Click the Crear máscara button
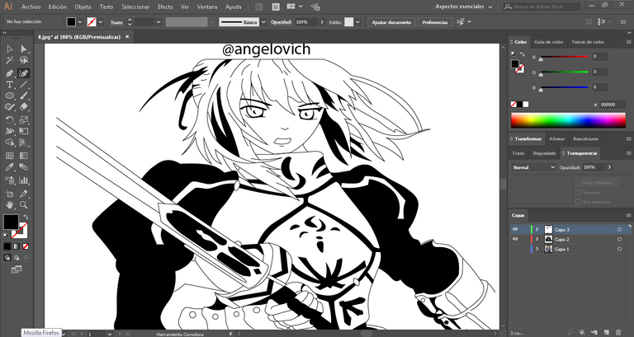The height and width of the screenshot is (337, 634). pyautogui.click(x=597, y=182)
